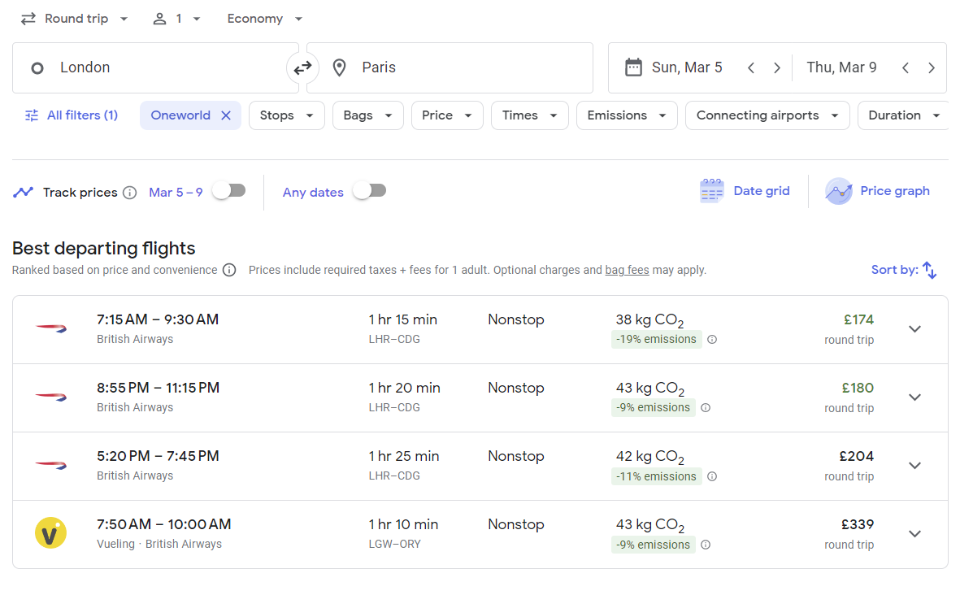This screenshot has width=960, height=595.
Task: Click the bag fees link
Action: [627, 270]
